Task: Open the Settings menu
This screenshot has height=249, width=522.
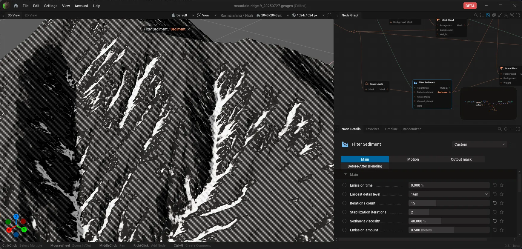Action: tap(50, 6)
